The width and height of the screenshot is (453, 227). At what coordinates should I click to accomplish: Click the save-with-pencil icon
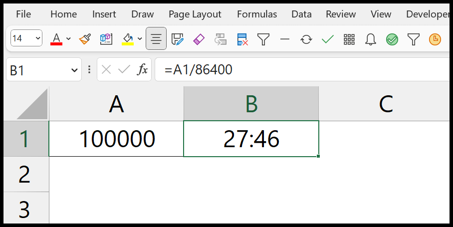178,39
